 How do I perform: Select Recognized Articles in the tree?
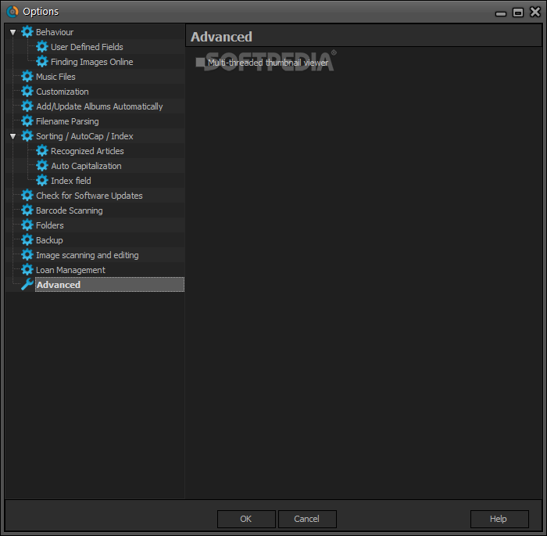click(88, 151)
